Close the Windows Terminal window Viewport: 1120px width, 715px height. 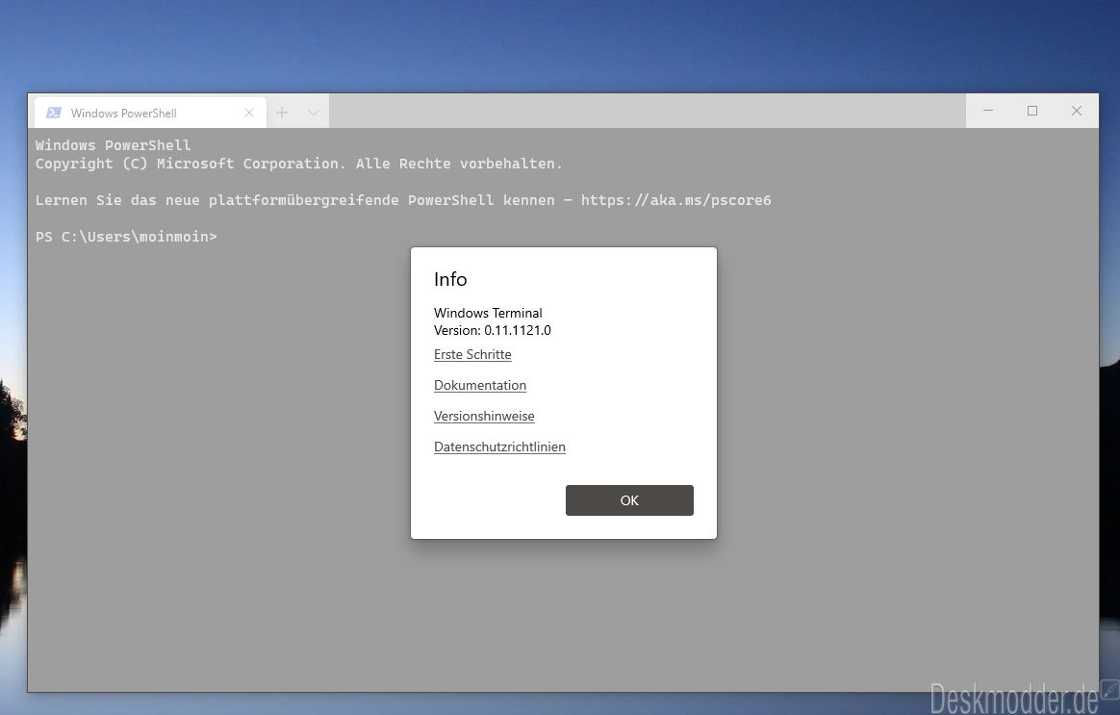(1077, 111)
